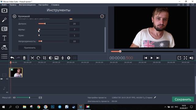Image resolution: width=196 pixels, height=110 pixels.
Task: Open the More tools list icon
Action: [x=4, y=56]
